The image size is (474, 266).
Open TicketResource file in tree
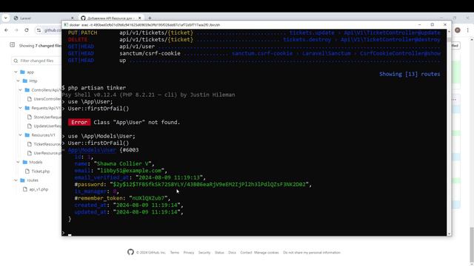47,144
